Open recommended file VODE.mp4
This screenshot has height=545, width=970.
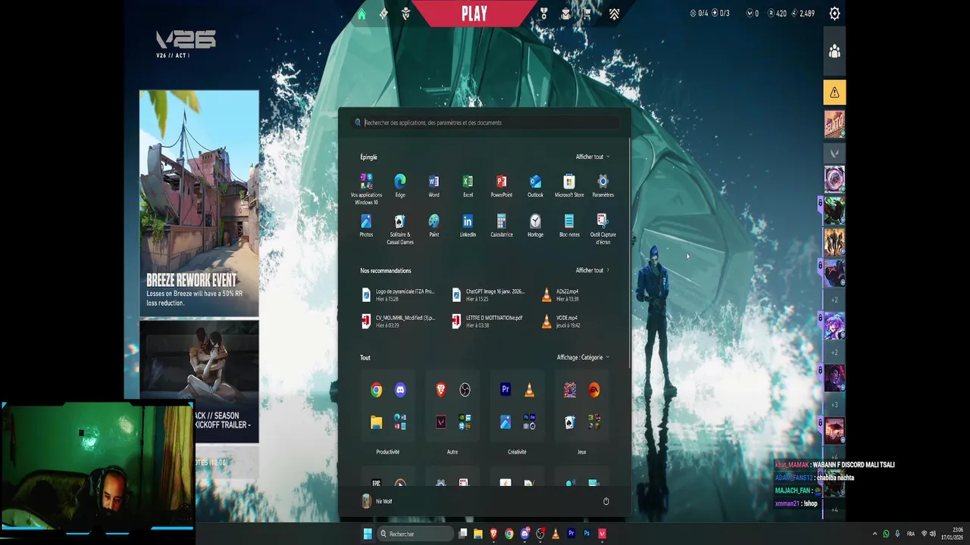point(561,322)
